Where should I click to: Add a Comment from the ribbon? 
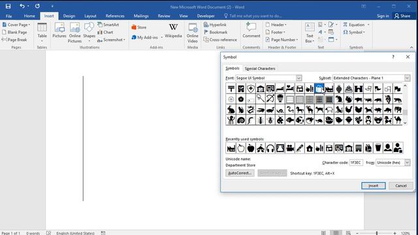coord(251,31)
